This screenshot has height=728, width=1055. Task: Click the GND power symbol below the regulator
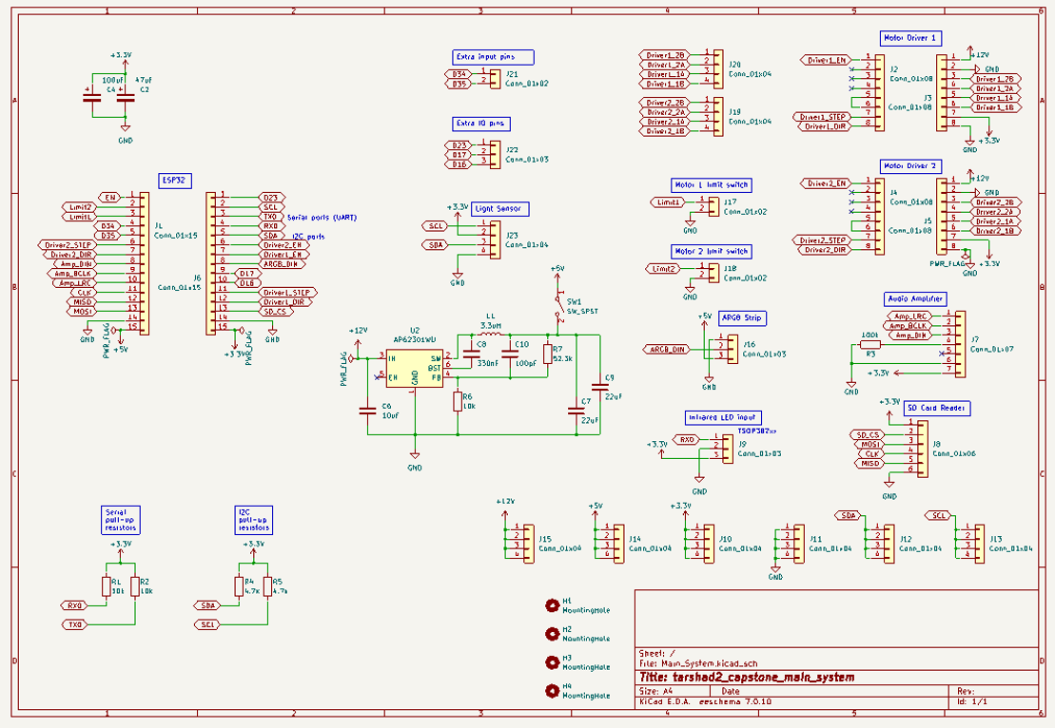point(413,456)
